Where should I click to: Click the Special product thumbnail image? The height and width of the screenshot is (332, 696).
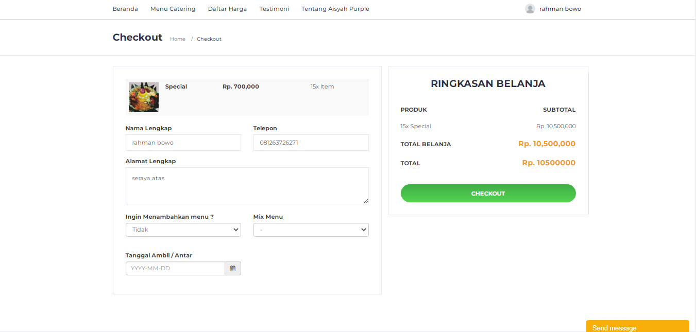tap(143, 98)
